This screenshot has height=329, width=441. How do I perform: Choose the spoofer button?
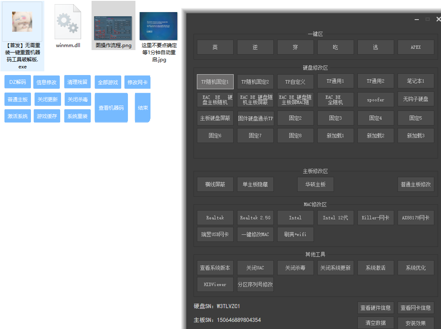[x=375, y=100]
